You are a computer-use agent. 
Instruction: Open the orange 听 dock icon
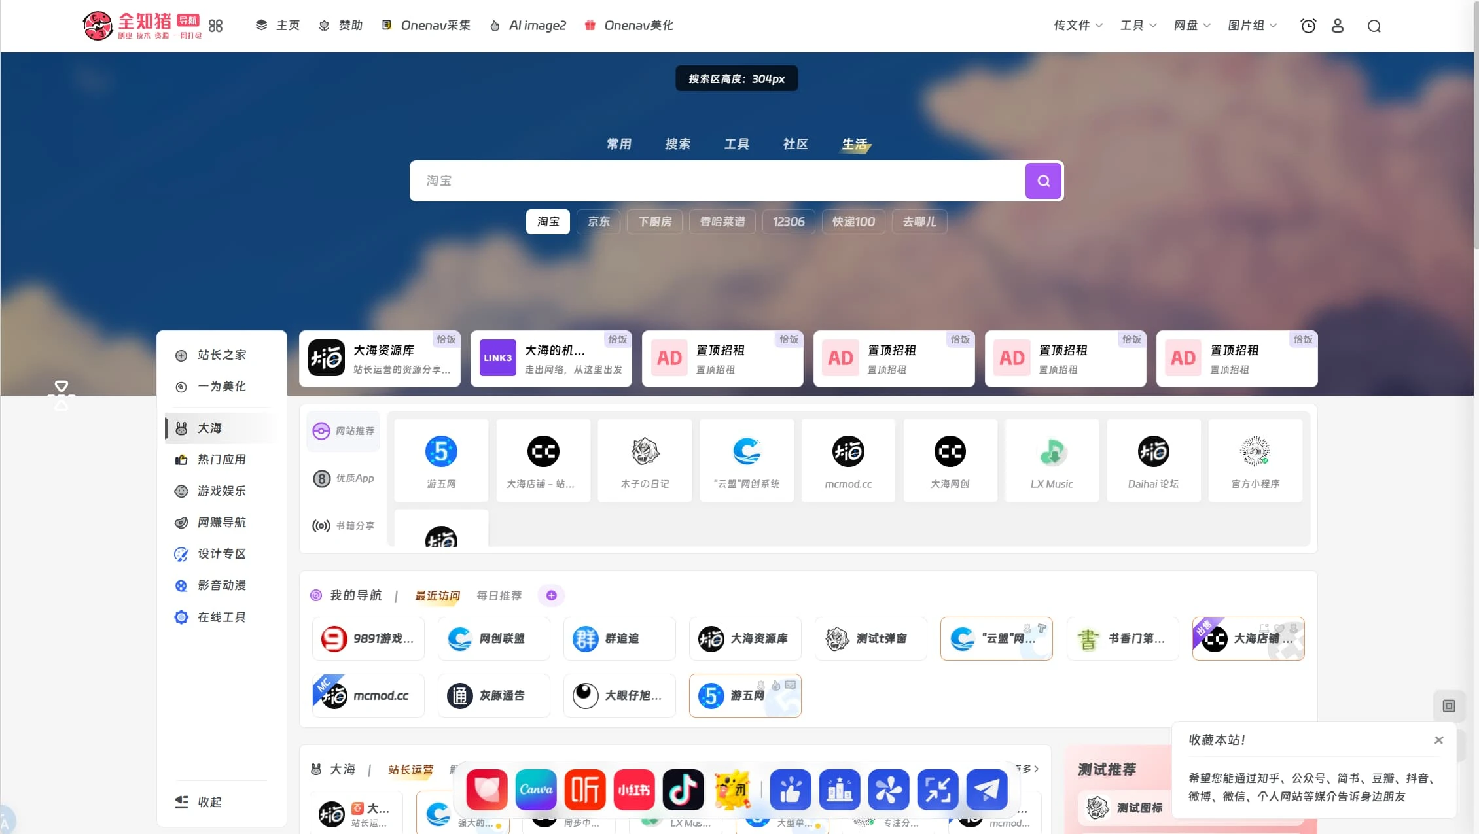tap(585, 790)
